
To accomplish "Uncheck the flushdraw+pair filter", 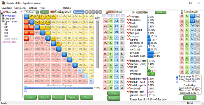I will pyautogui.click(x=129, y=79).
